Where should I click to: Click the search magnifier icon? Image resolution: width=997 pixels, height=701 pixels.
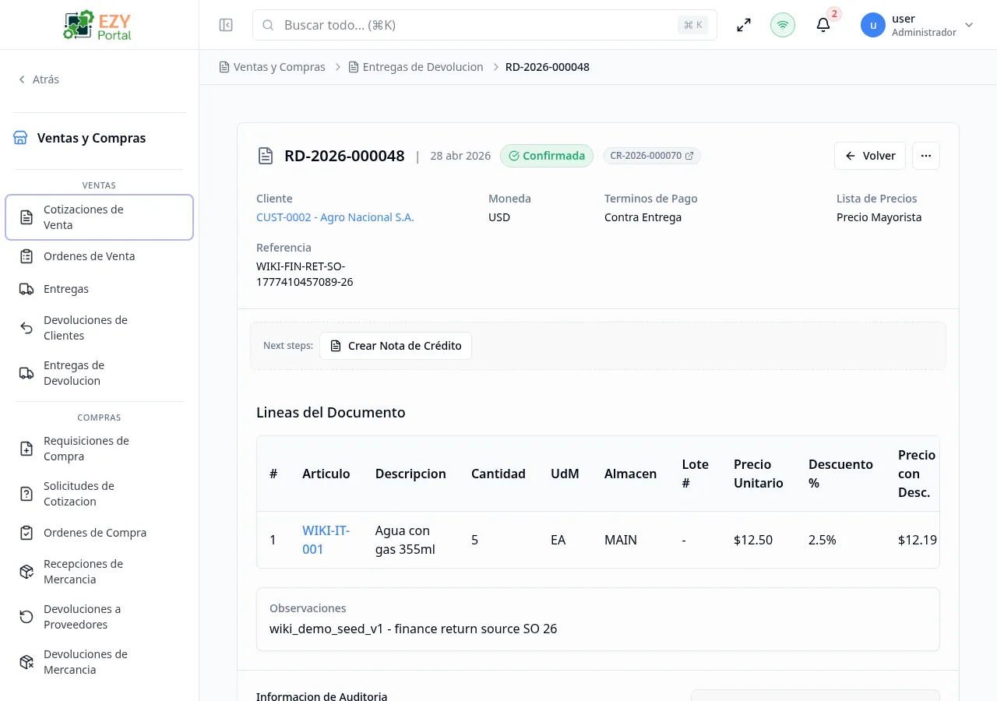point(268,25)
